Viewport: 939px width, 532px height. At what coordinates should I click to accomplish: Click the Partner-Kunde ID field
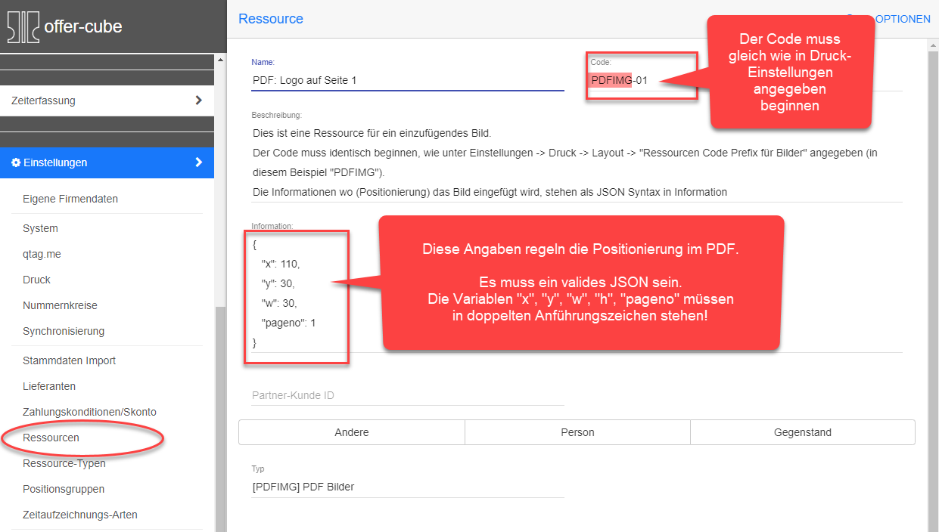point(408,395)
